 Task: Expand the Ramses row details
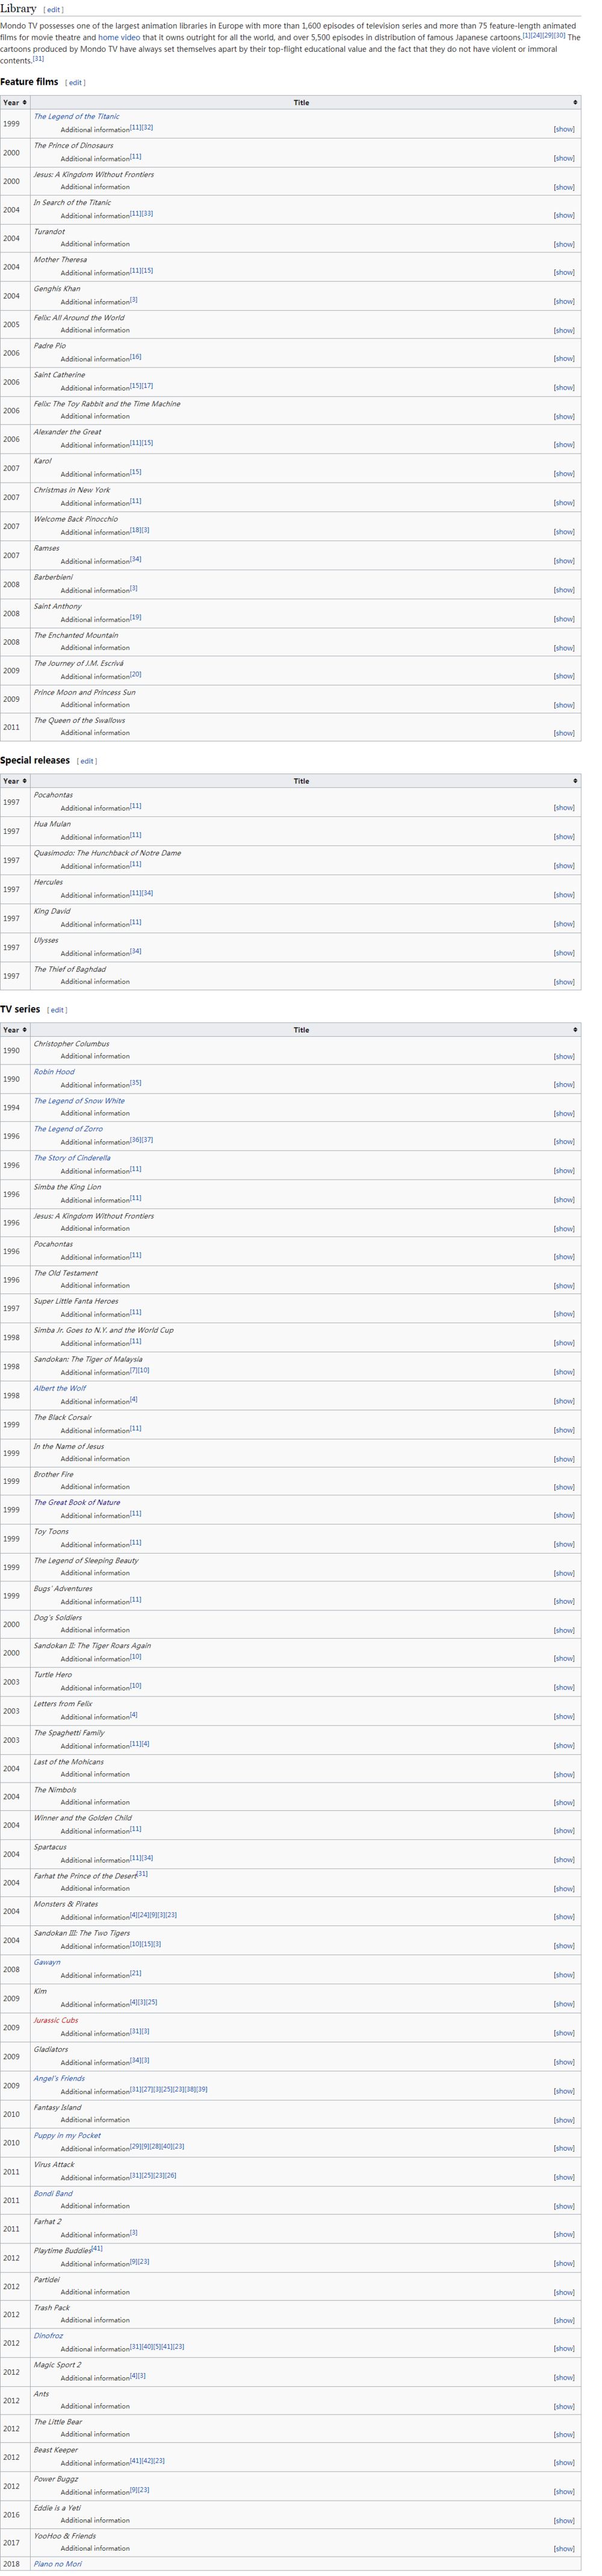coord(564,560)
